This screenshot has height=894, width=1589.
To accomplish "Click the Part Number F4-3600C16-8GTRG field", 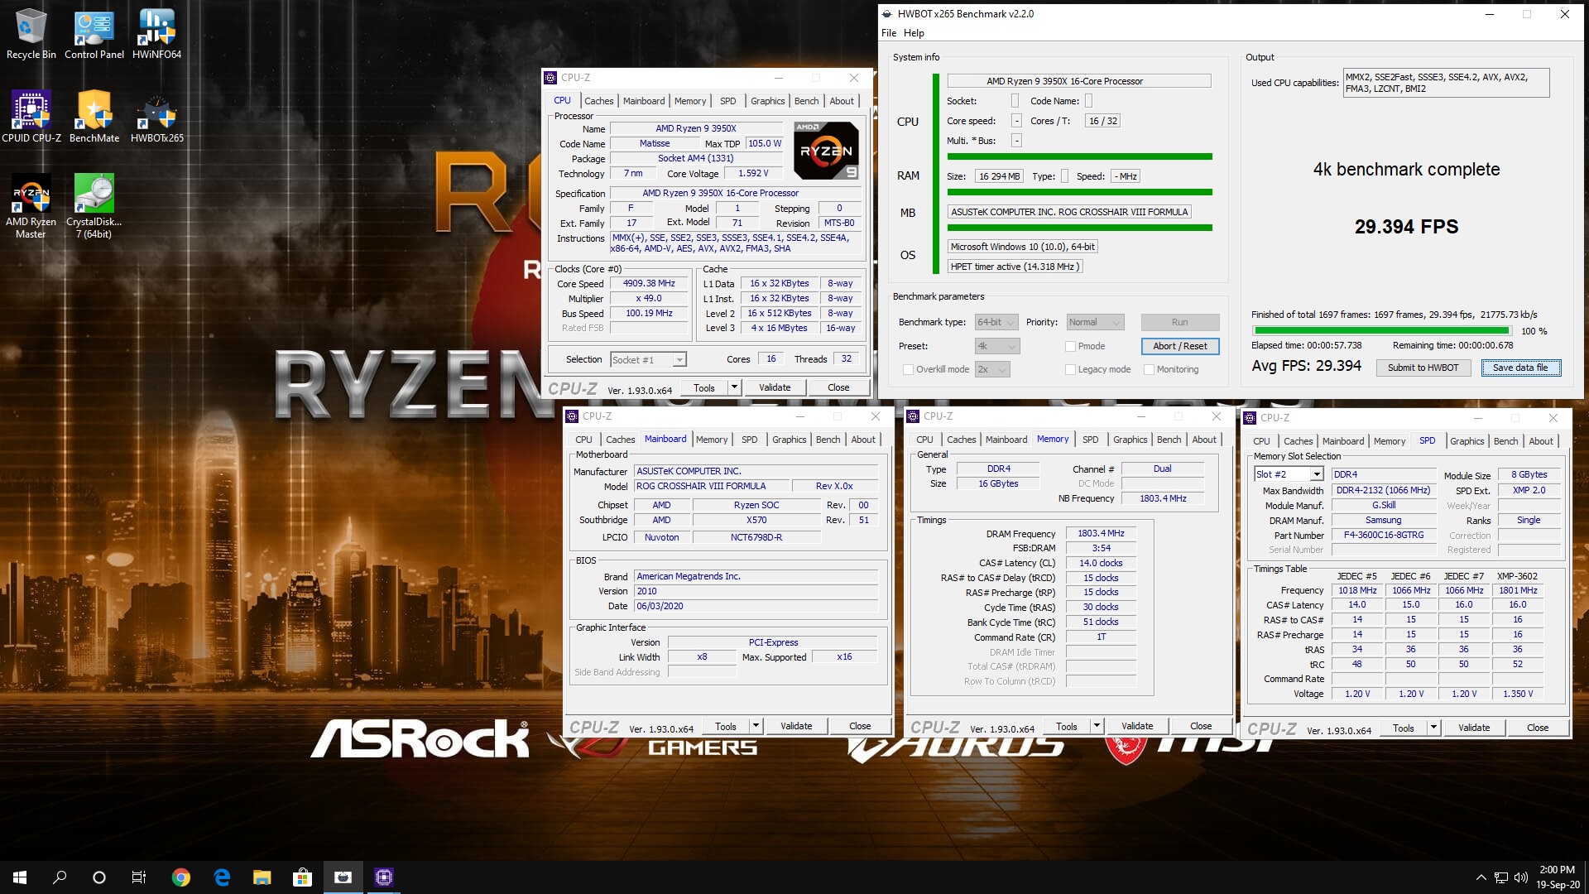I will pyautogui.click(x=1383, y=535).
